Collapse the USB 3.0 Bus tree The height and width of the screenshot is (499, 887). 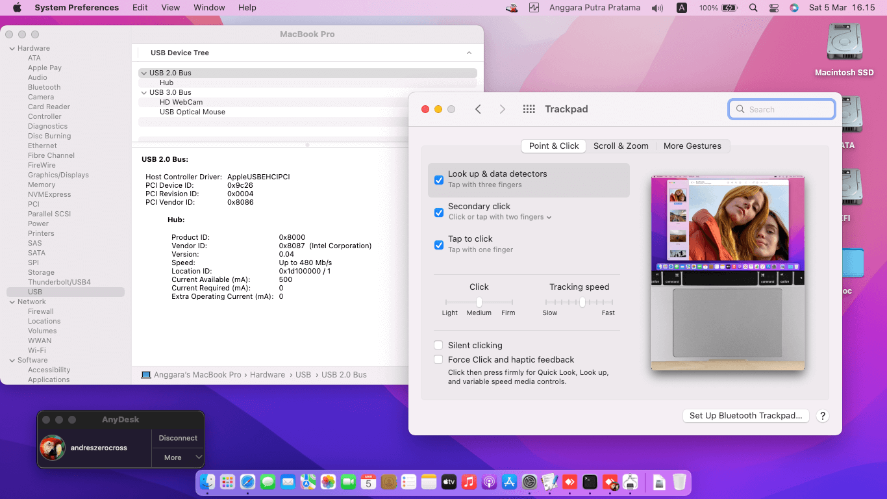(x=144, y=92)
